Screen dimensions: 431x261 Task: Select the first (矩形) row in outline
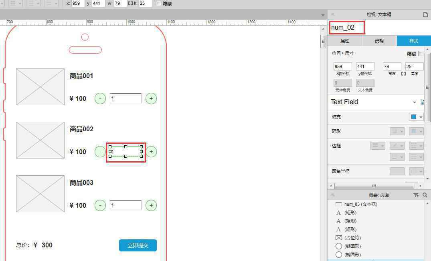pos(347,213)
